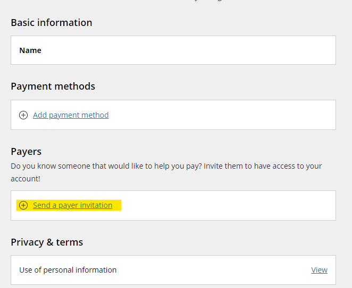Open the Send a payer invitation link
Screen dimensions: 352x288
click(72, 205)
